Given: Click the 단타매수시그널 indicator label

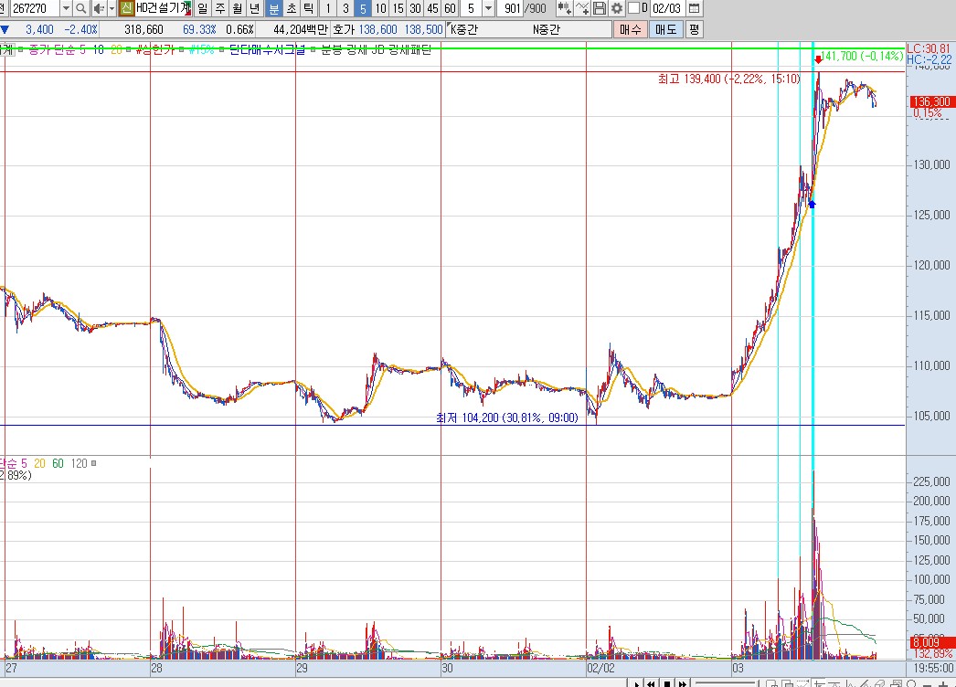Looking at the screenshot, I should coord(267,49).
